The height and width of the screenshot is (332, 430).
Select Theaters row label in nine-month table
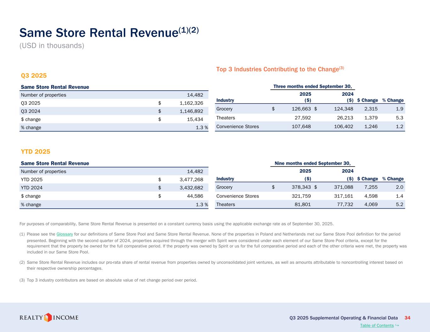[226, 205]
